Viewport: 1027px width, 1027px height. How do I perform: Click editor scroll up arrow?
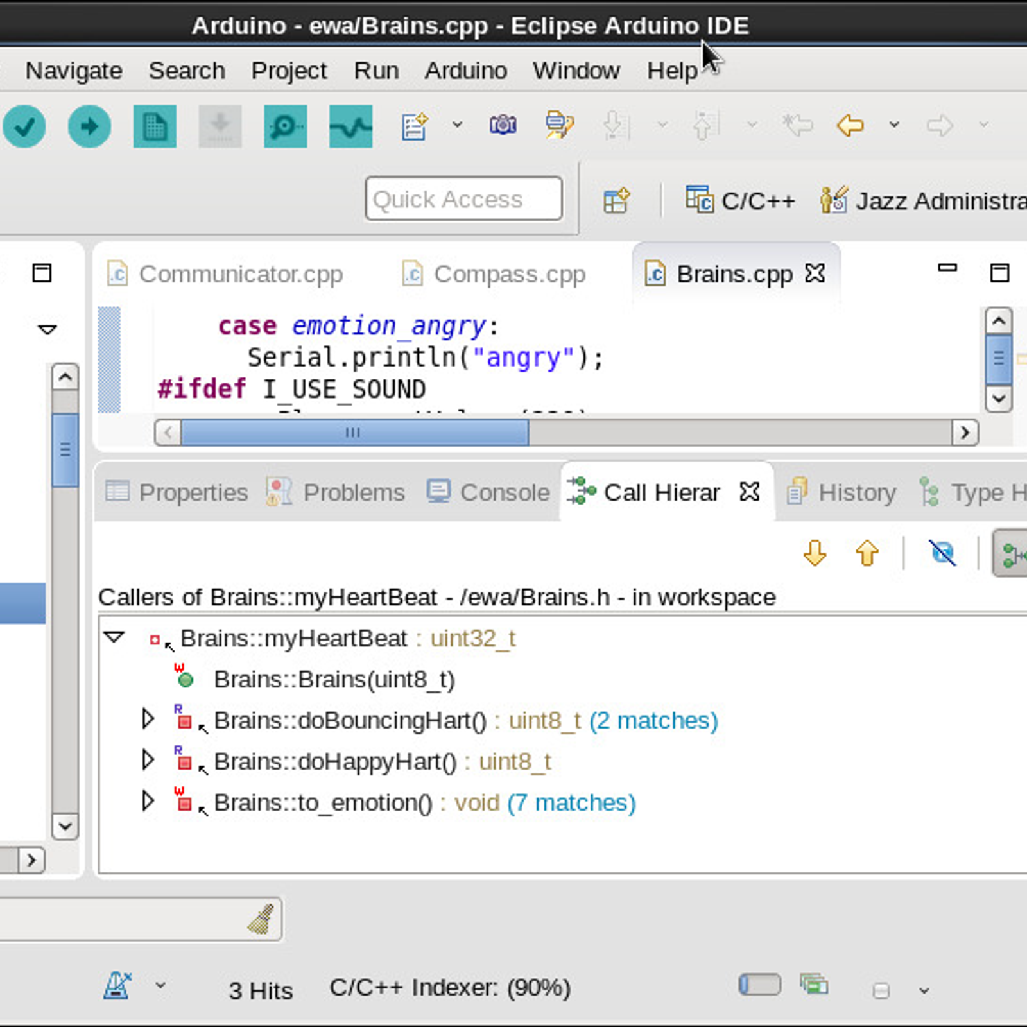click(999, 320)
